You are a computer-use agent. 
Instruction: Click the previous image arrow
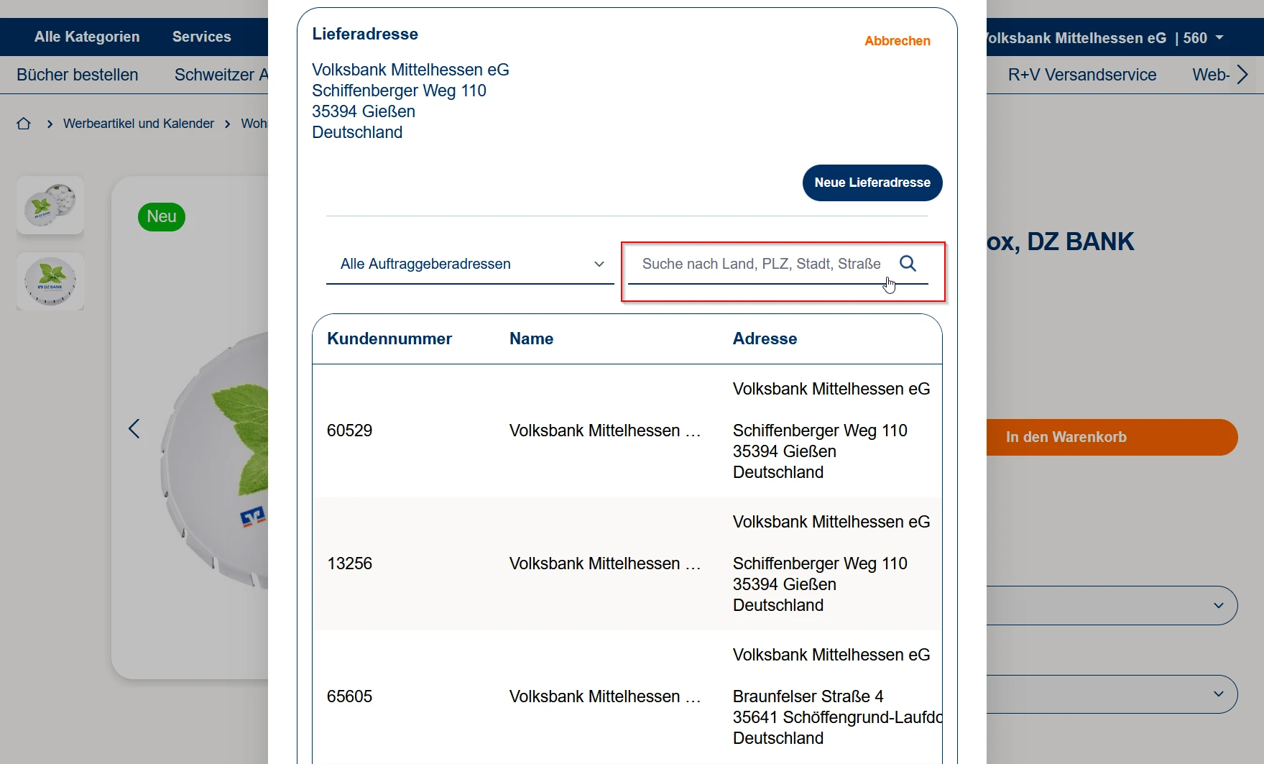click(134, 429)
